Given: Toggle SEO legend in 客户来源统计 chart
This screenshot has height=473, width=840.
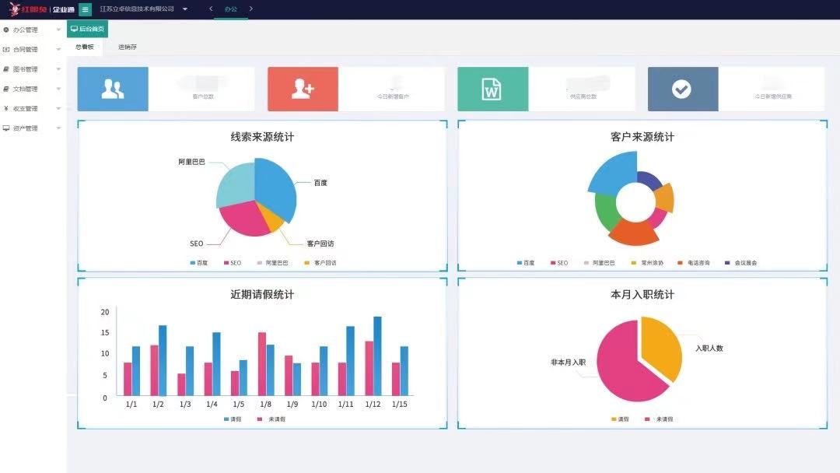Looking at the screenshot, I should [559, 263].
